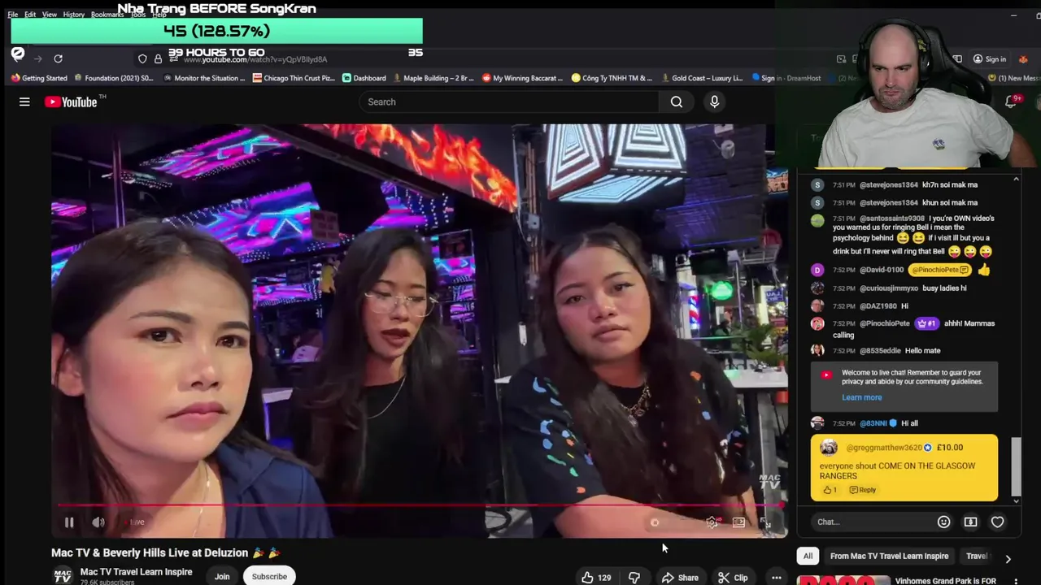Switch to theater mode in the player

pos(738,522)
